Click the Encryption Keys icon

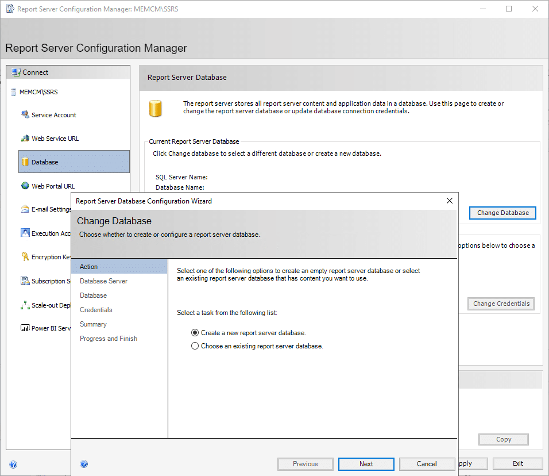pyautogui.click(x=25, y=257)
